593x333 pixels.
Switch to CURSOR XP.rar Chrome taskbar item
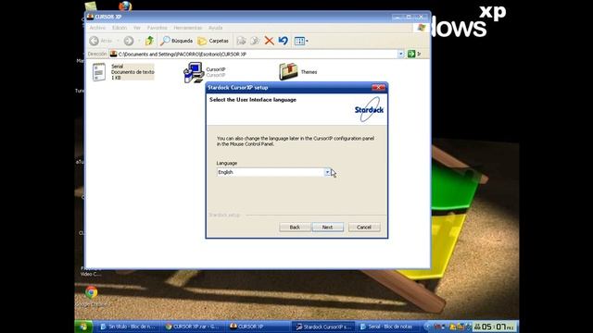click(x=193, y=327)
